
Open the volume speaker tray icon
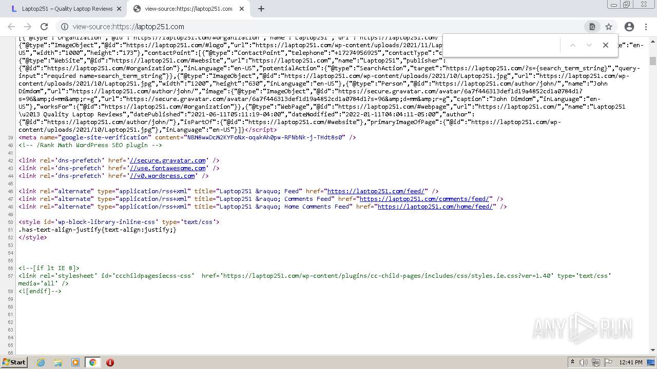584,362
